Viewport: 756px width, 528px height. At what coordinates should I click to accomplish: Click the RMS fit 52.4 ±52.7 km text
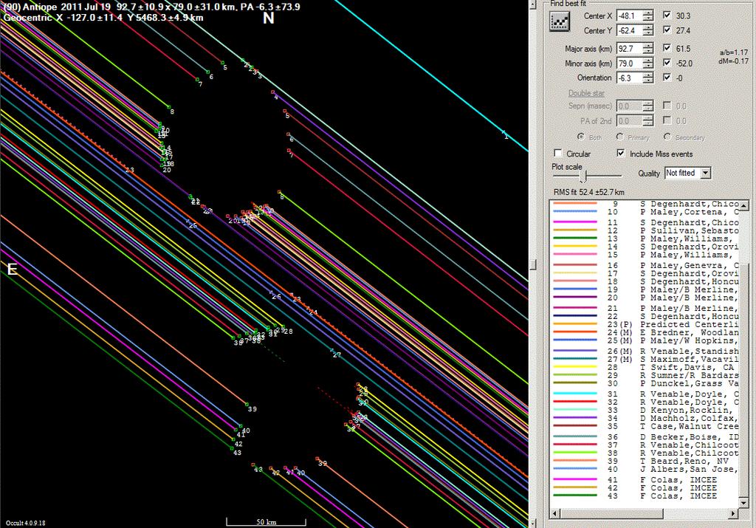click(x=588, y=192)
